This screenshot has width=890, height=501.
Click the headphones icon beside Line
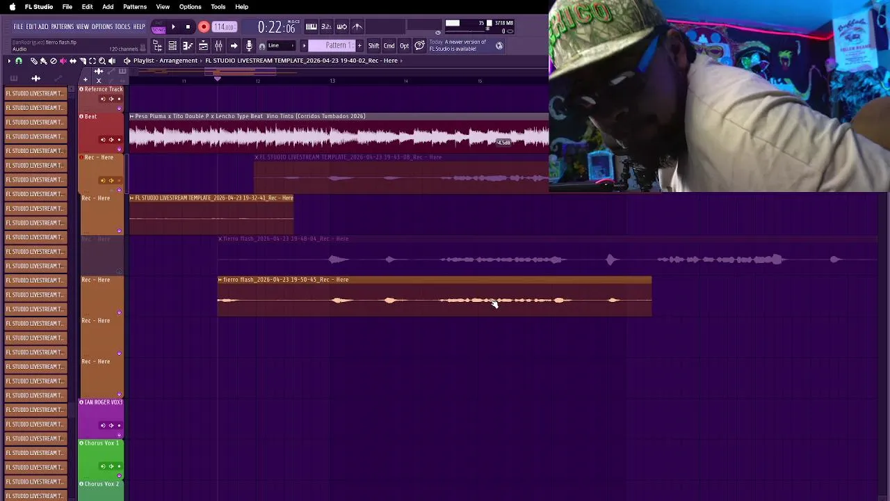click(262, 47)
